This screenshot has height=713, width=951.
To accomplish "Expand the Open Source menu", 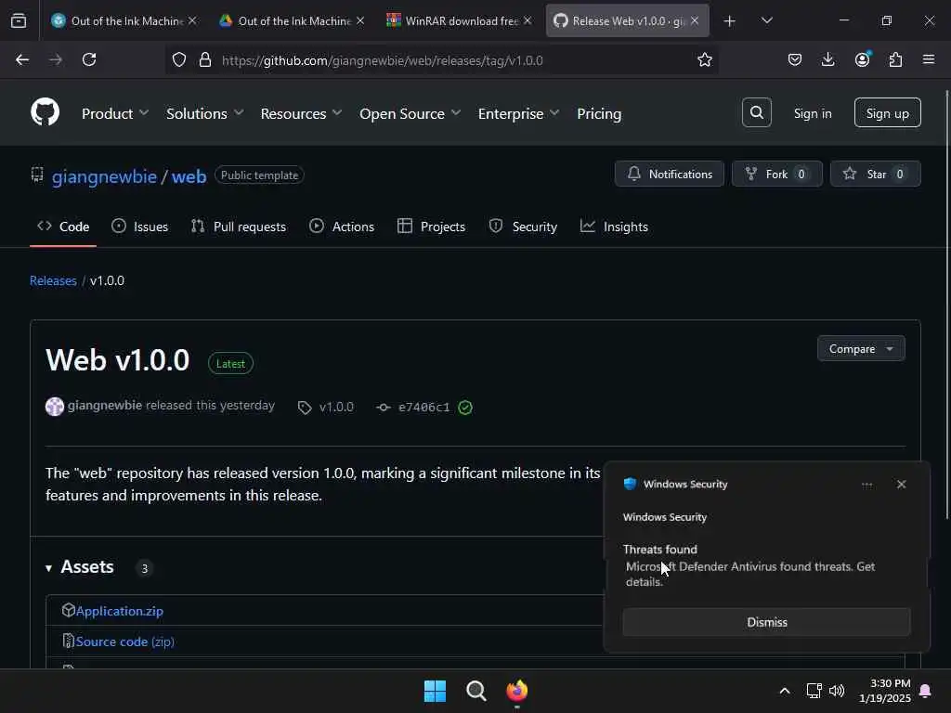I will (x=410, y=113).
